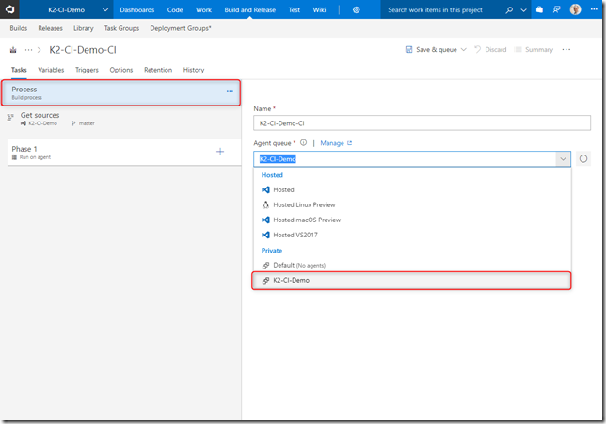Choose Hosted Linux Preview queue
This screenshot has height=424, width=606.
click(412, 204)
